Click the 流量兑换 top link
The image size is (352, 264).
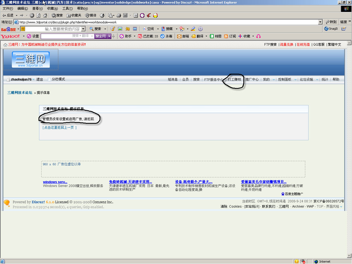click(x=287, y=45)
